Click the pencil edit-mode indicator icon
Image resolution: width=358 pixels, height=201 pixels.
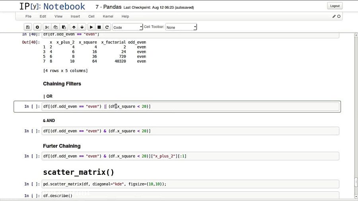point(334,16)
